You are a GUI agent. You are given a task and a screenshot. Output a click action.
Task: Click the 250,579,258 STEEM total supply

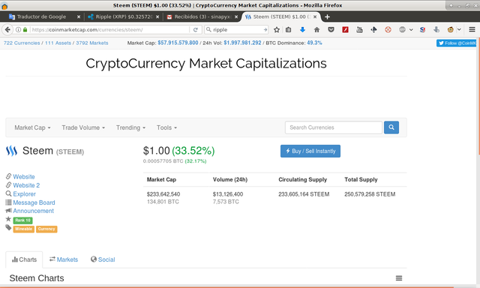click(x=370, y=194)
